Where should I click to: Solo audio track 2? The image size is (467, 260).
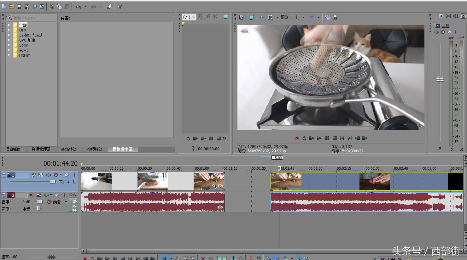point(64,195)
